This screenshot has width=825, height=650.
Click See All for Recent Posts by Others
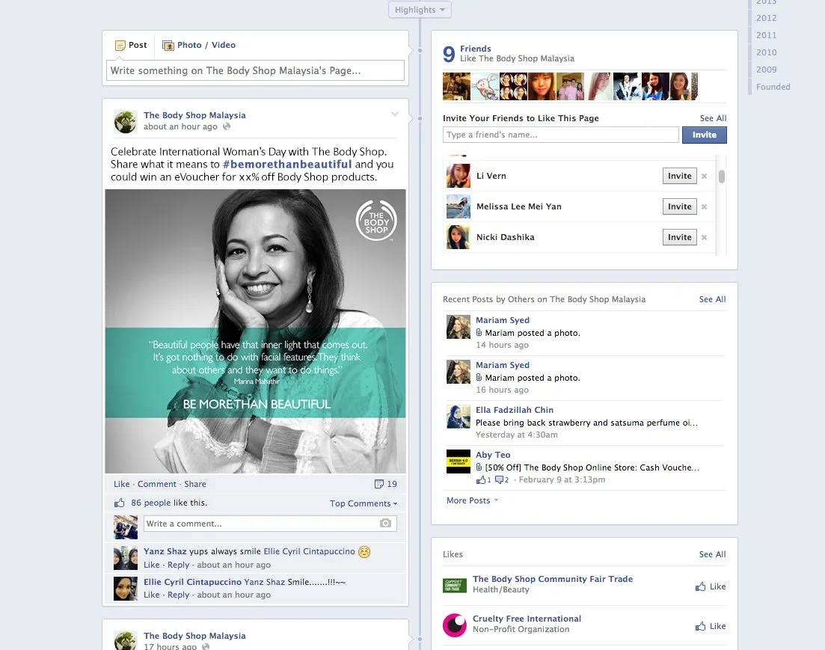[712, 299]
